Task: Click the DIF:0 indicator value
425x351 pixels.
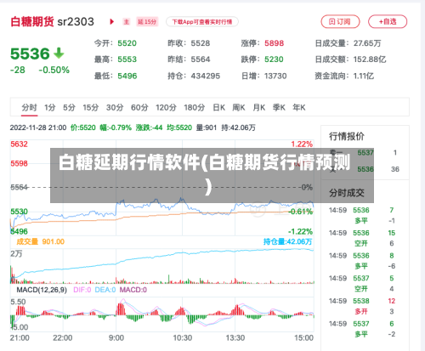Action: [82, 290]
